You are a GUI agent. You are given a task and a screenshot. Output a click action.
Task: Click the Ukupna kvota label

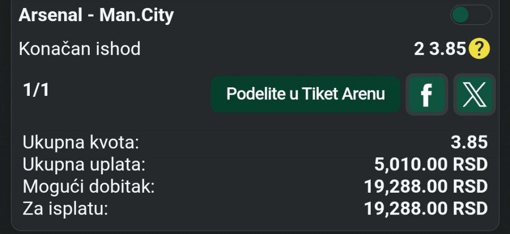[81, 142]
